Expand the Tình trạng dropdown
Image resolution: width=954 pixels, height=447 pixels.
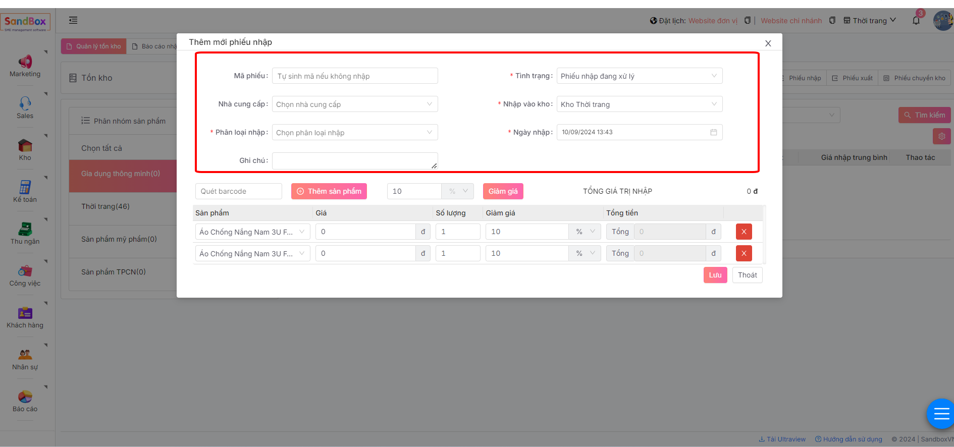click(x=639, y=76)
